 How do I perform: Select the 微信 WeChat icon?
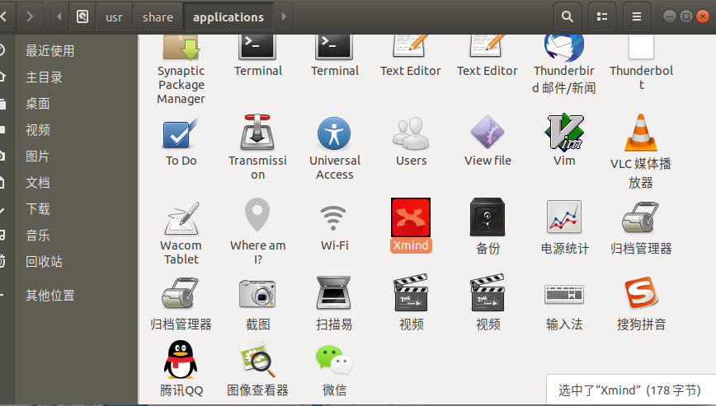click(x=334, y=360)
